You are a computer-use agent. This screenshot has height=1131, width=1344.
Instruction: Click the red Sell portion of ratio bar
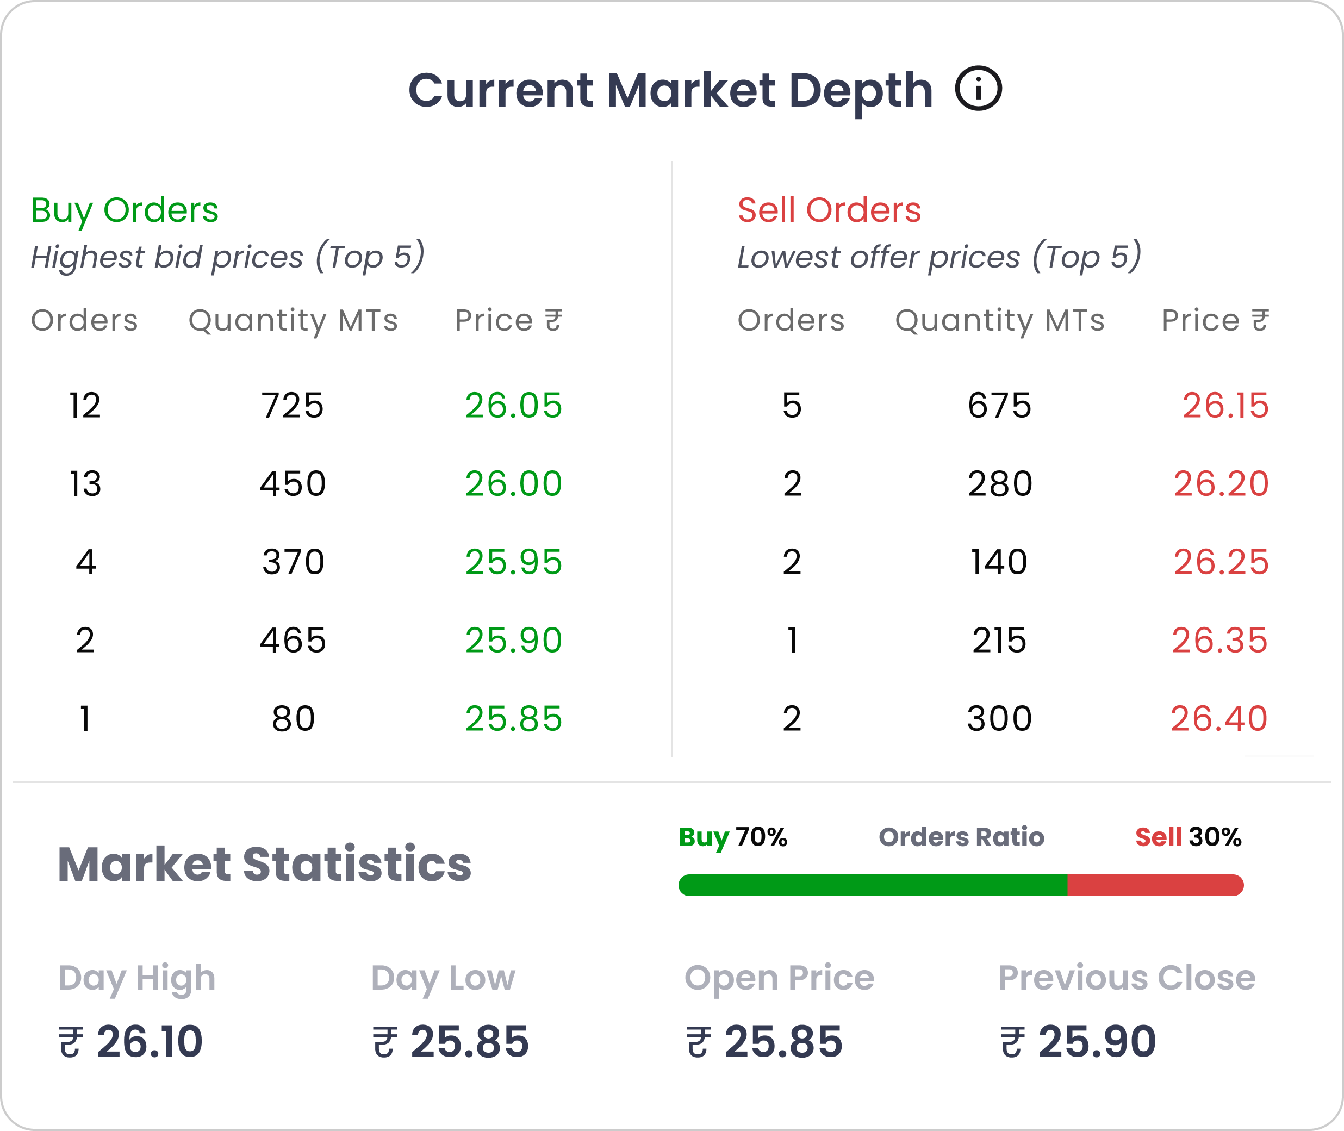(x=1154, y=885)
